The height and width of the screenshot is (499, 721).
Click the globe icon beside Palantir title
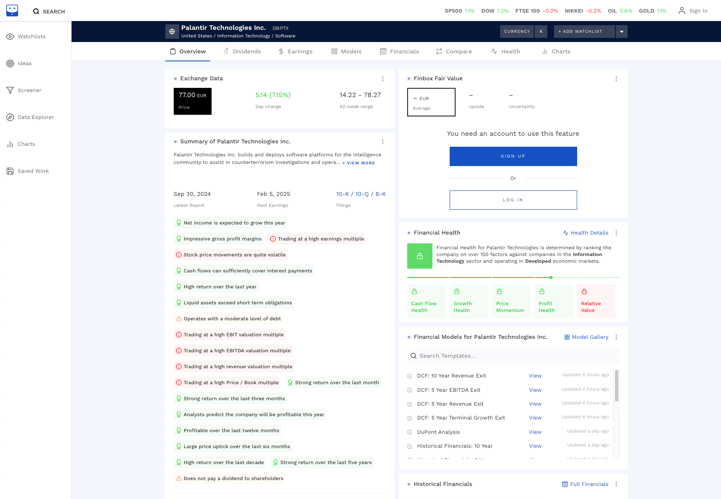(x=172, y=32)
